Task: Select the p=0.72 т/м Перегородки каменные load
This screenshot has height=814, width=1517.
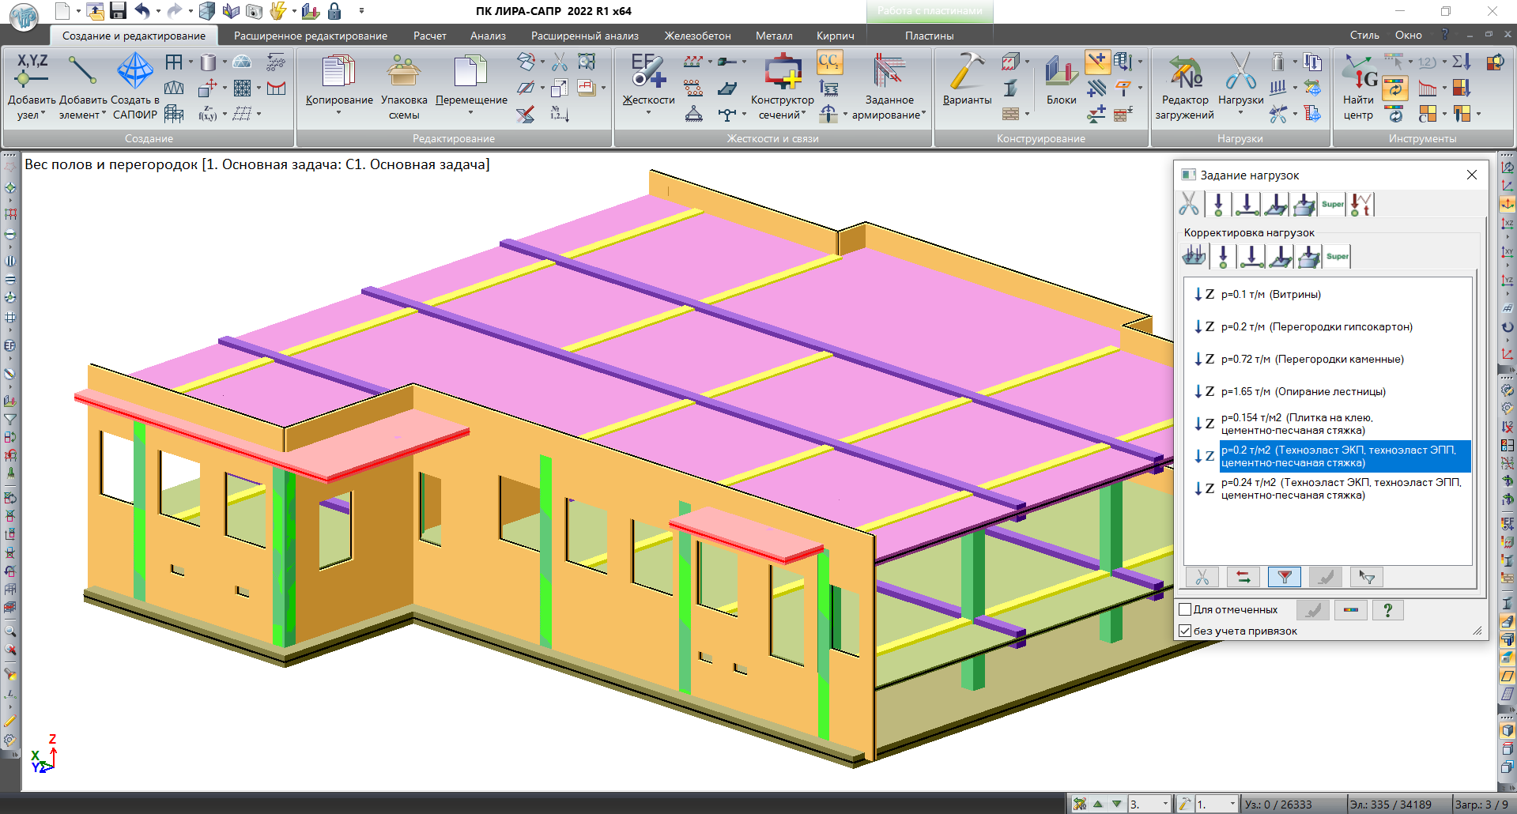Action: (x=1311, y=360)
